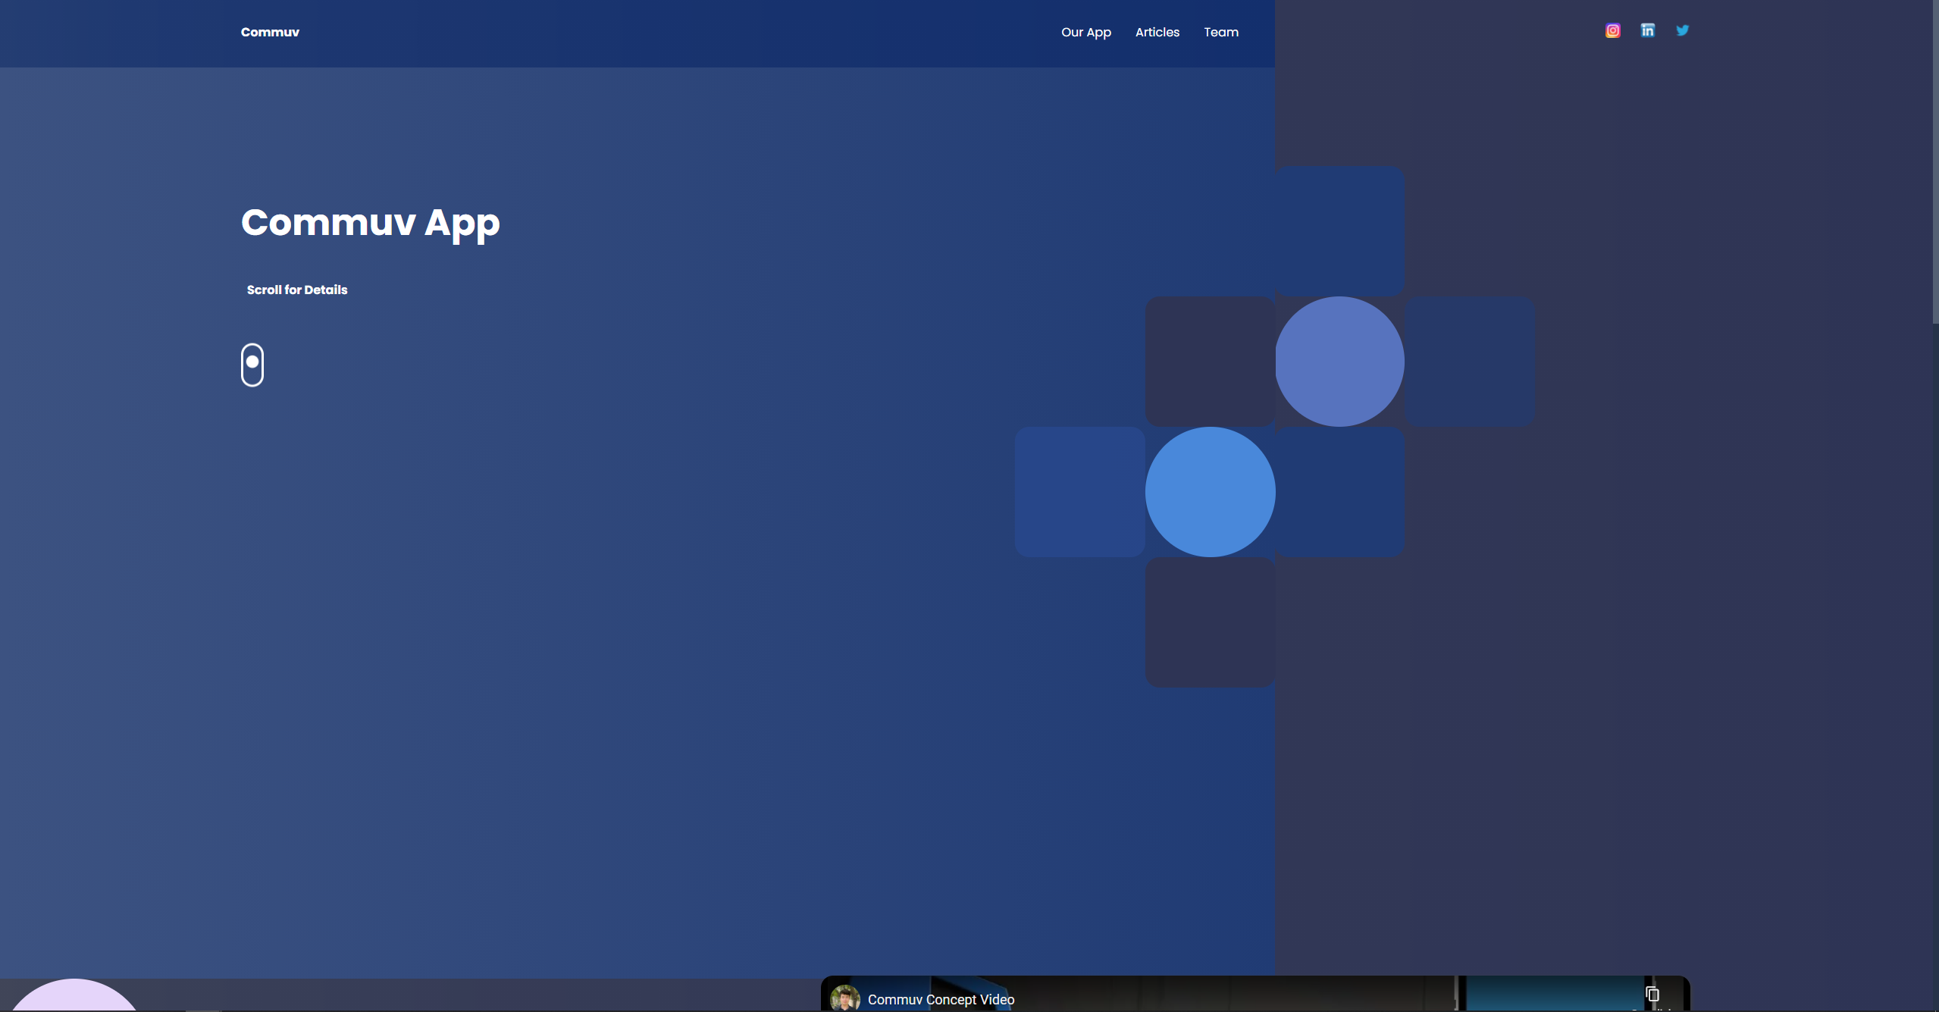Click the 'Team' navigation tab

pyautogui.click(x=1221, y=31)
